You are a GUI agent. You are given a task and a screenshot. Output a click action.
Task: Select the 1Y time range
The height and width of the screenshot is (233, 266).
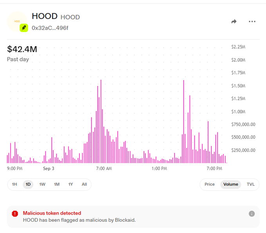click(x=70, y=185)
